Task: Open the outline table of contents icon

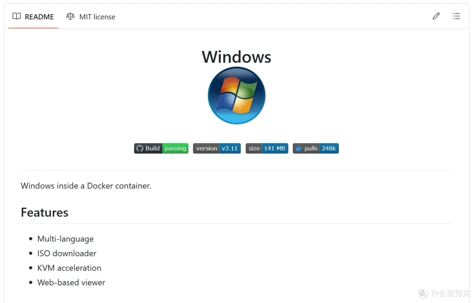Action: click(x=456, y=16)
